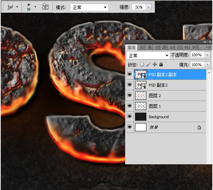Viewport: 213px width, 190px height.
Task: Hide the PSD 副本2 副本 layer
Action: [129, 75]
